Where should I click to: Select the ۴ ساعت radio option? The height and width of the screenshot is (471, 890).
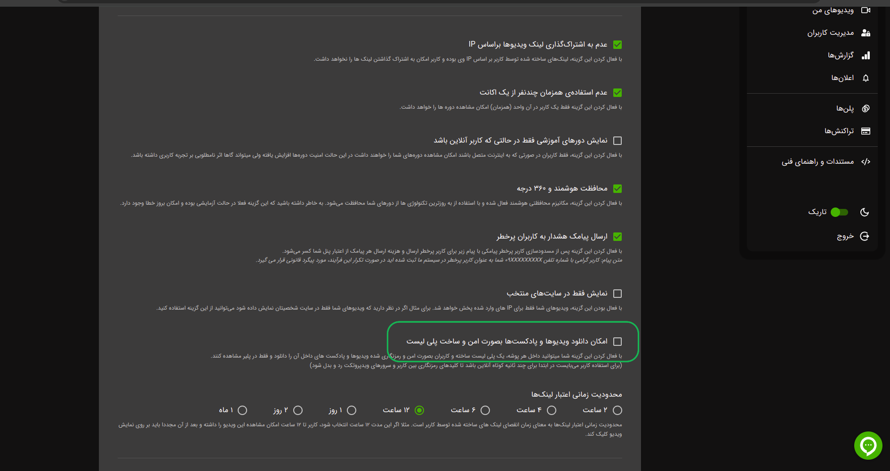point(552,410)
